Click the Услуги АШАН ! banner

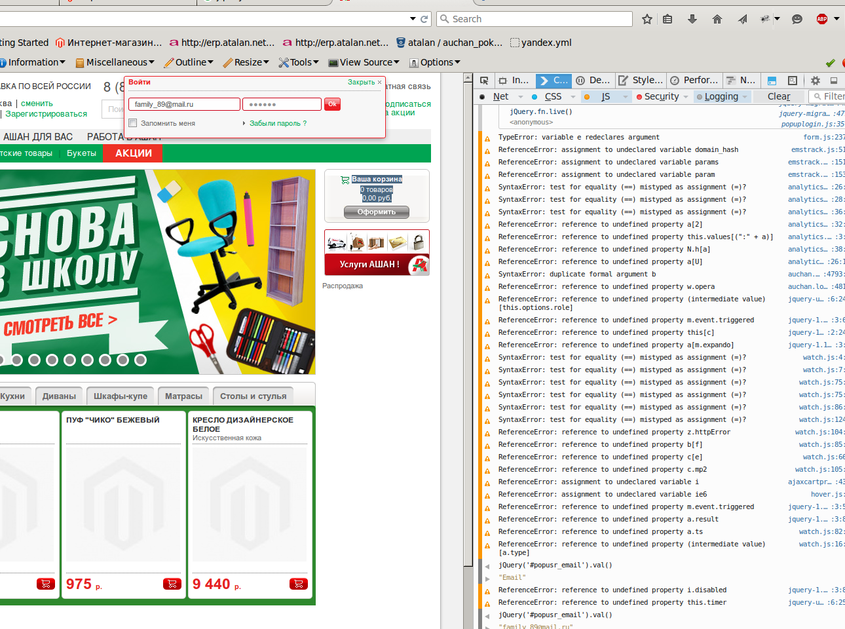click(x=377, y=265)
